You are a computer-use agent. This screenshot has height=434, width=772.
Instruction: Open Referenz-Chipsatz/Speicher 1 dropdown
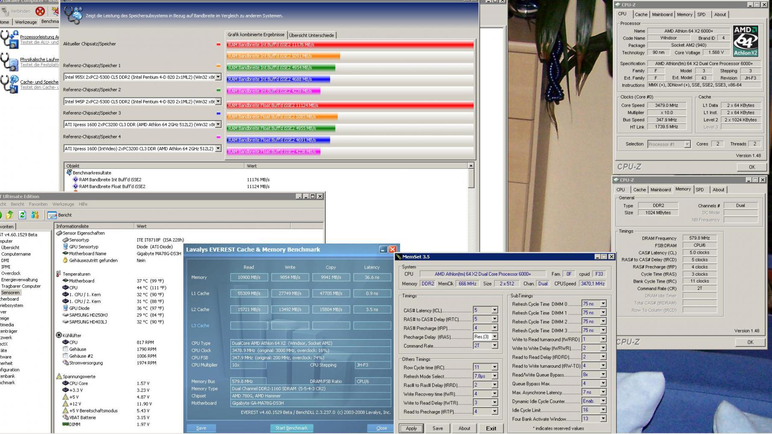click(218, 77)
